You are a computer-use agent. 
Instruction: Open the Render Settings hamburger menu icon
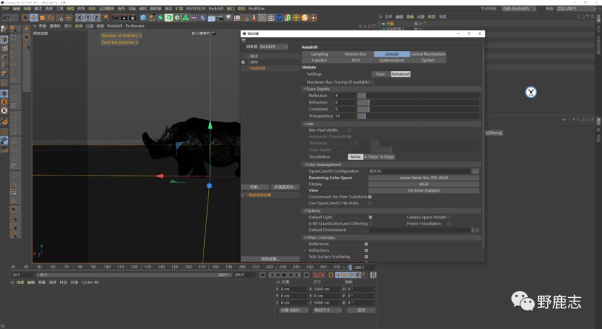click(x=244, y=40)
